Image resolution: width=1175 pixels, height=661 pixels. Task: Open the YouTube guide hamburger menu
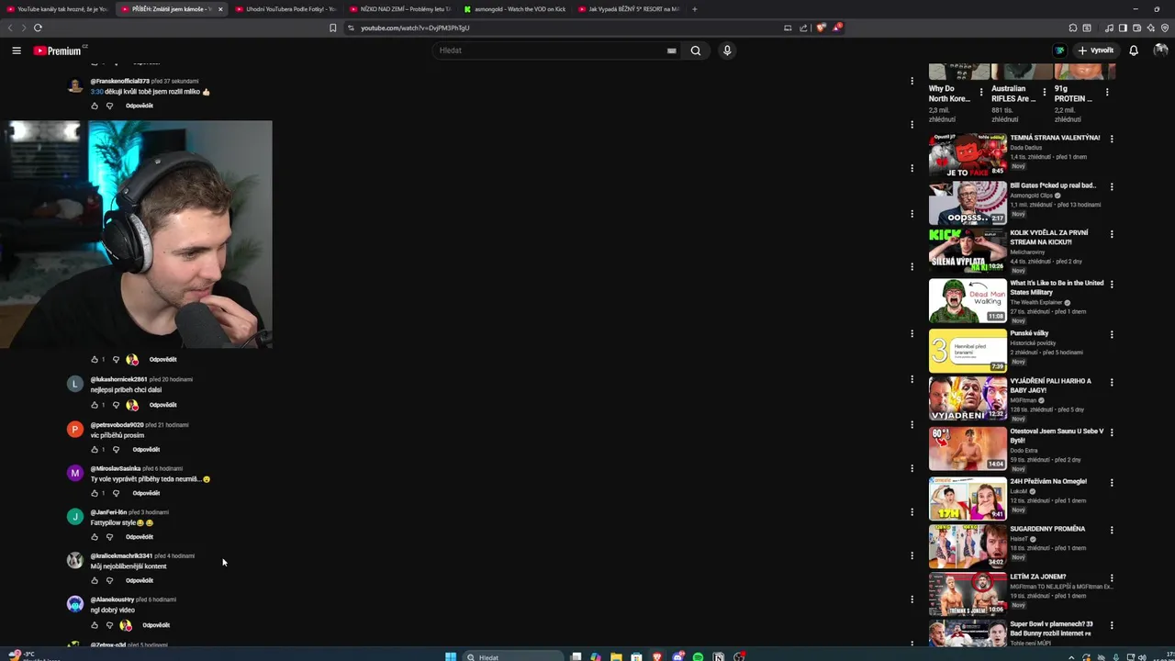[x=17, y=50]
